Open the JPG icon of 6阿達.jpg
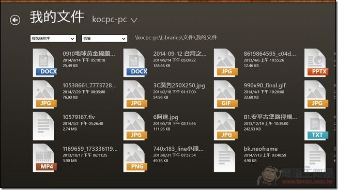 tap(135, 126)
